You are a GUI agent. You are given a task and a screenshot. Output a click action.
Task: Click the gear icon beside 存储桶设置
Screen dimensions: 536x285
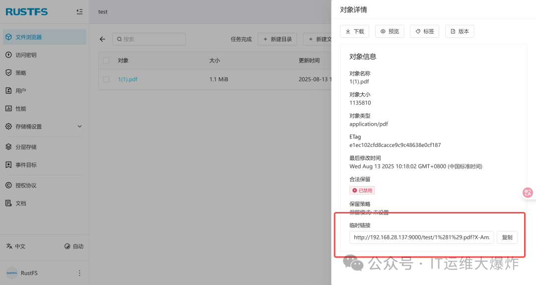[x=8, y=126]
